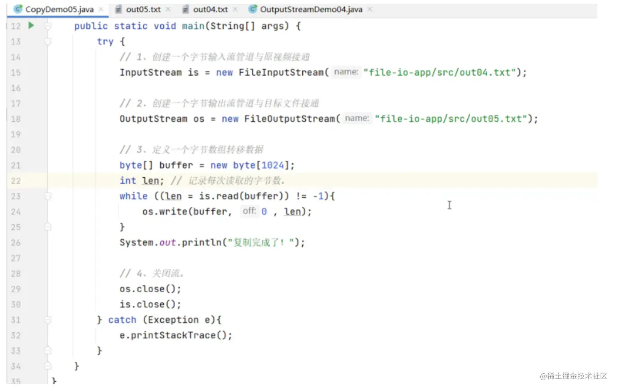Click the "name:" parameter hint before out05.txt path

pos(357,118)
